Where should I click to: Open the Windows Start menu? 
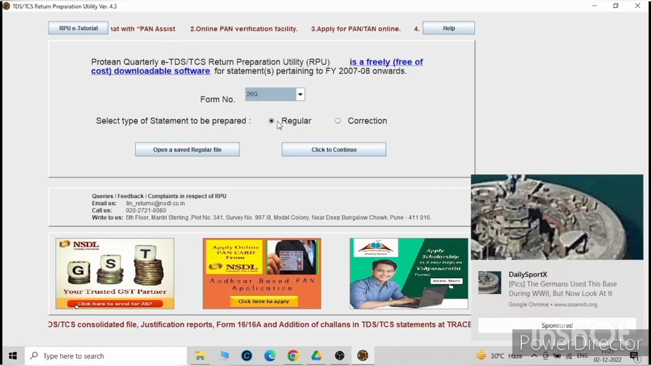pos(13,356)
